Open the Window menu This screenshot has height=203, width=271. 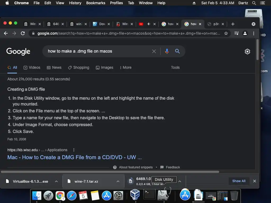[146, 3]
